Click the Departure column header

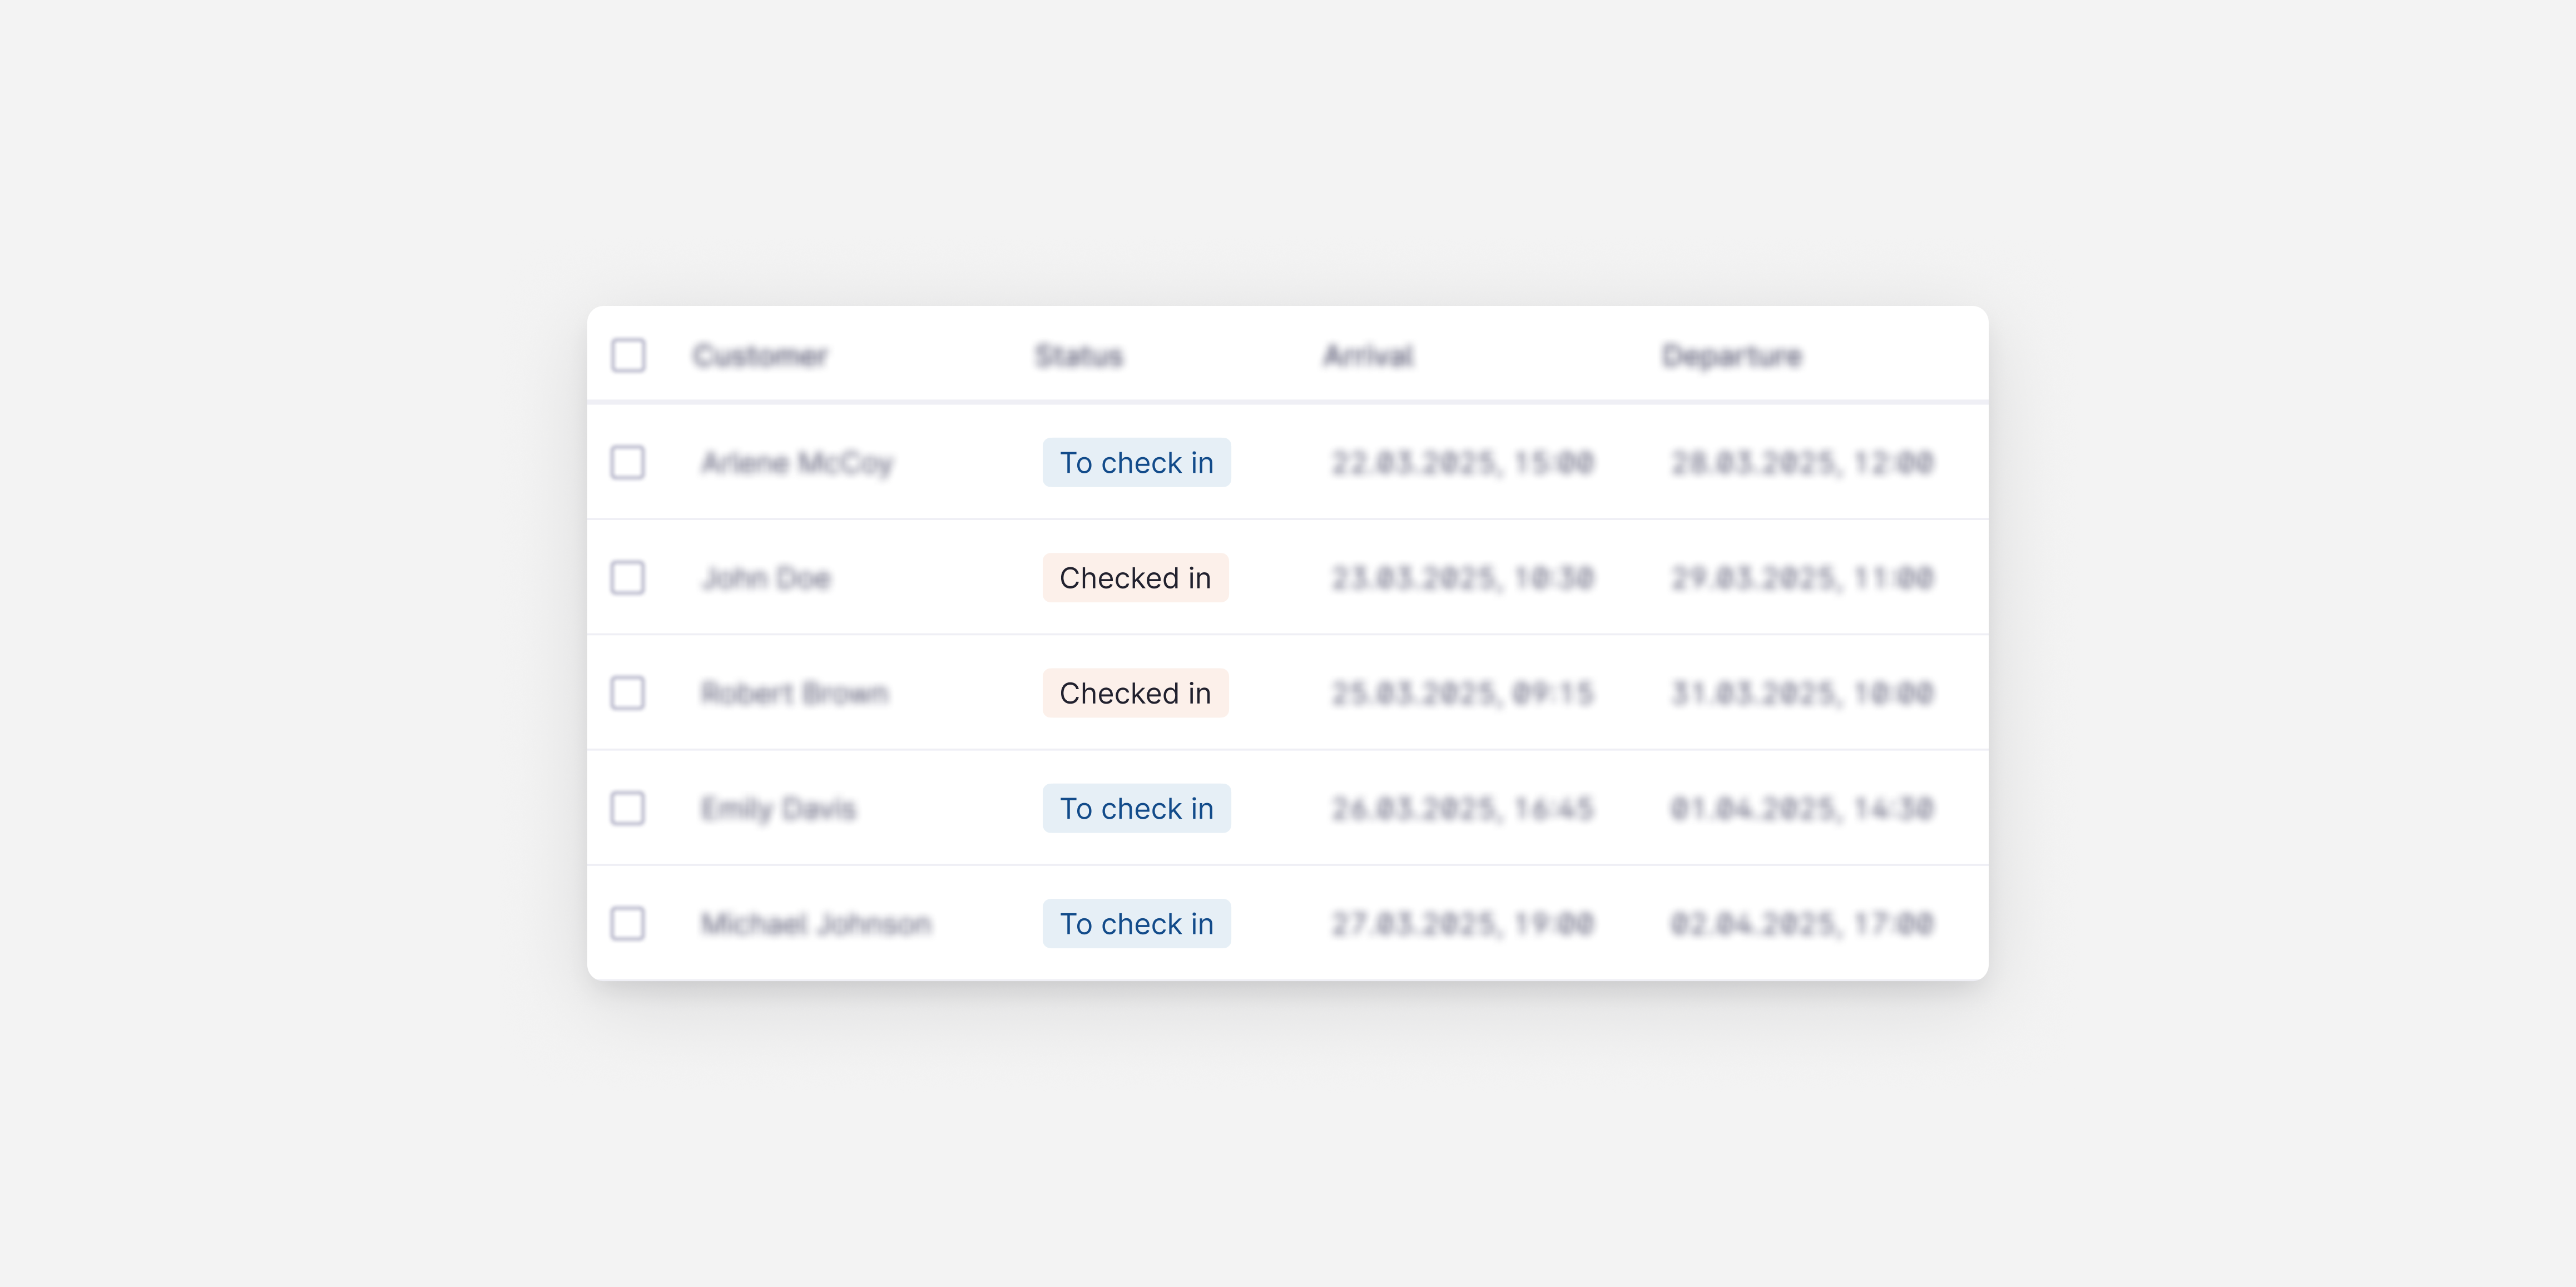coord(1732,355)
